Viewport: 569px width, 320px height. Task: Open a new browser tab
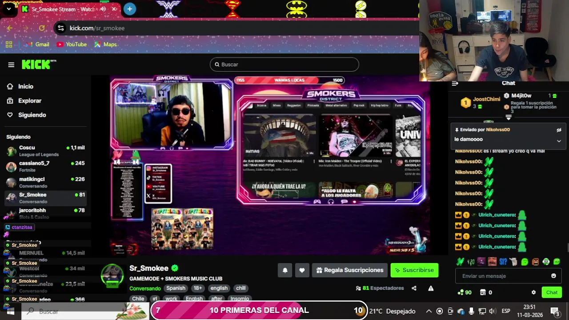click(129, 9)
